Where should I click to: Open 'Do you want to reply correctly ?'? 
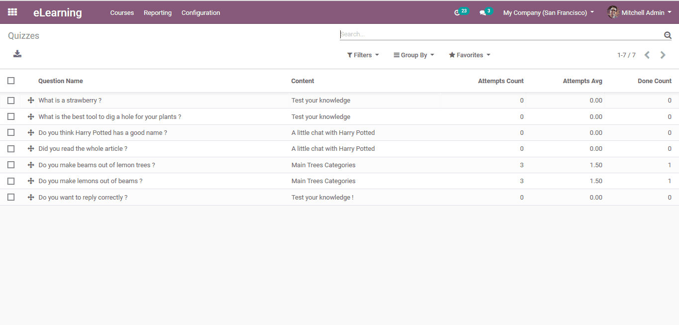(83, 198)
